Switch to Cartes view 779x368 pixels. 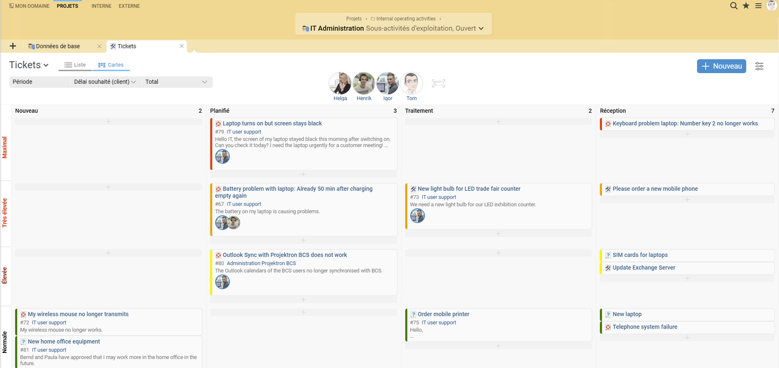(x=111, y=65)
